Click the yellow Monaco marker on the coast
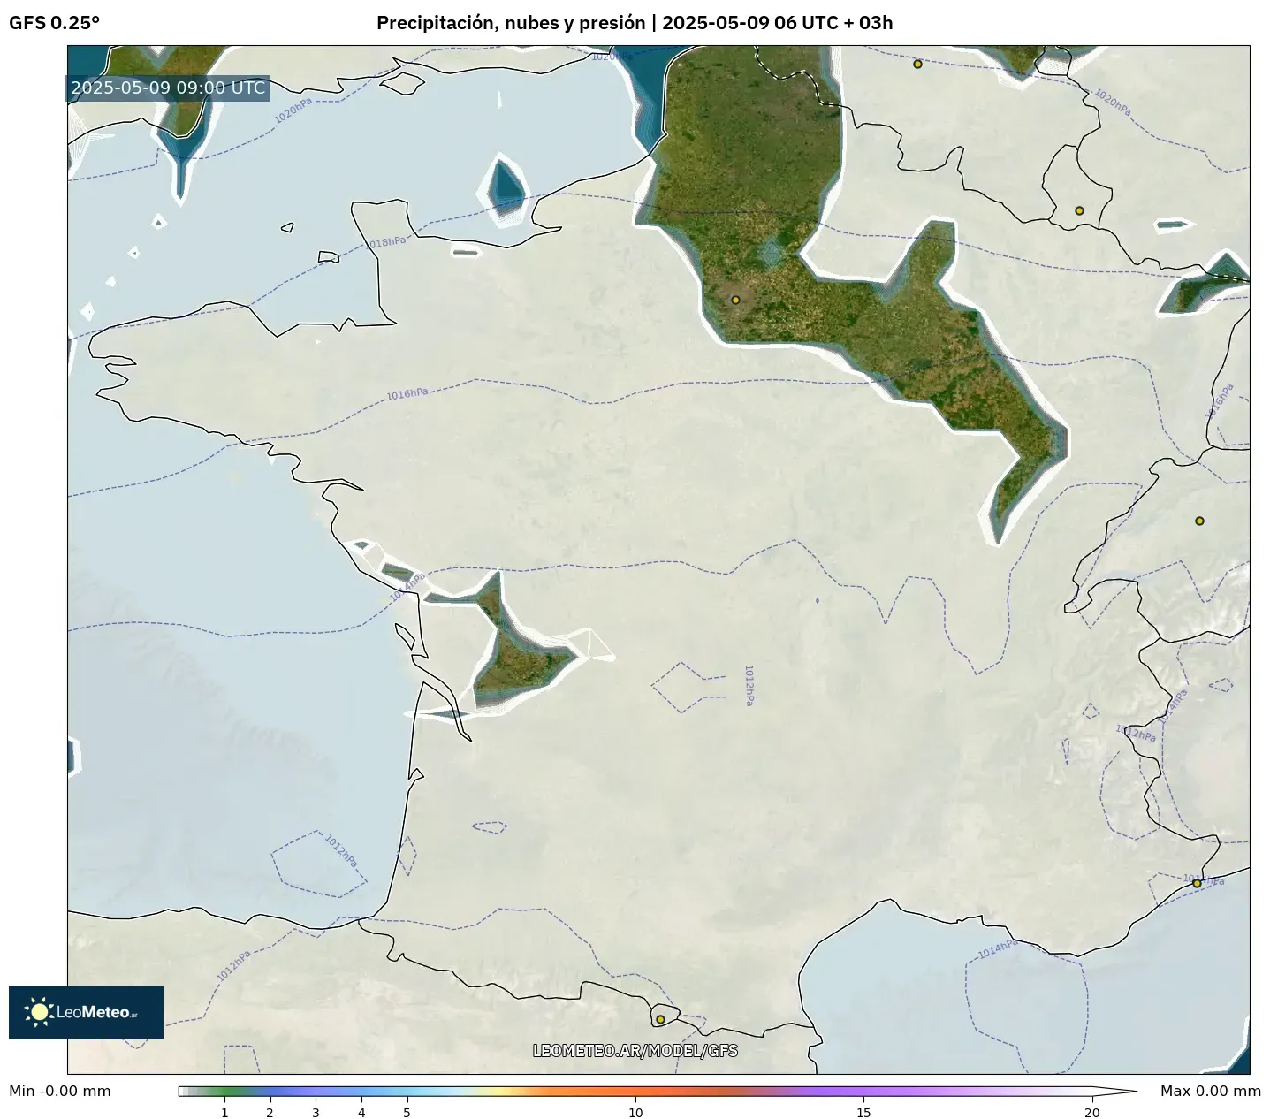 click(x=1197, y=883)
